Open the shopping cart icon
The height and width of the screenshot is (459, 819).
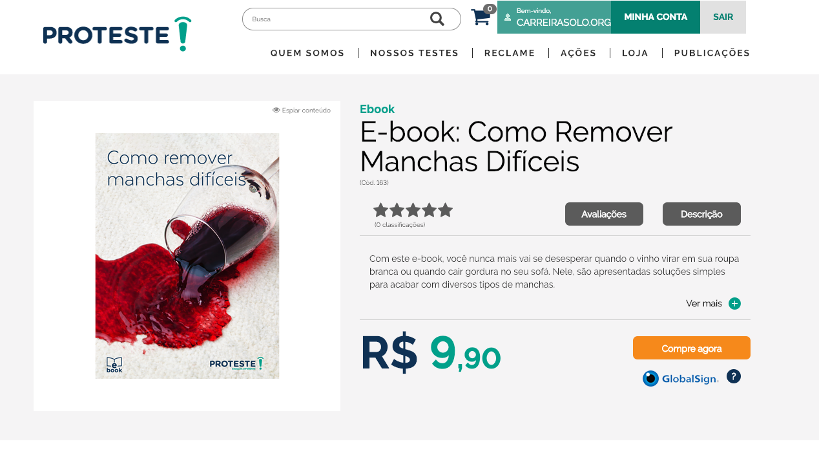coord(481,17)
